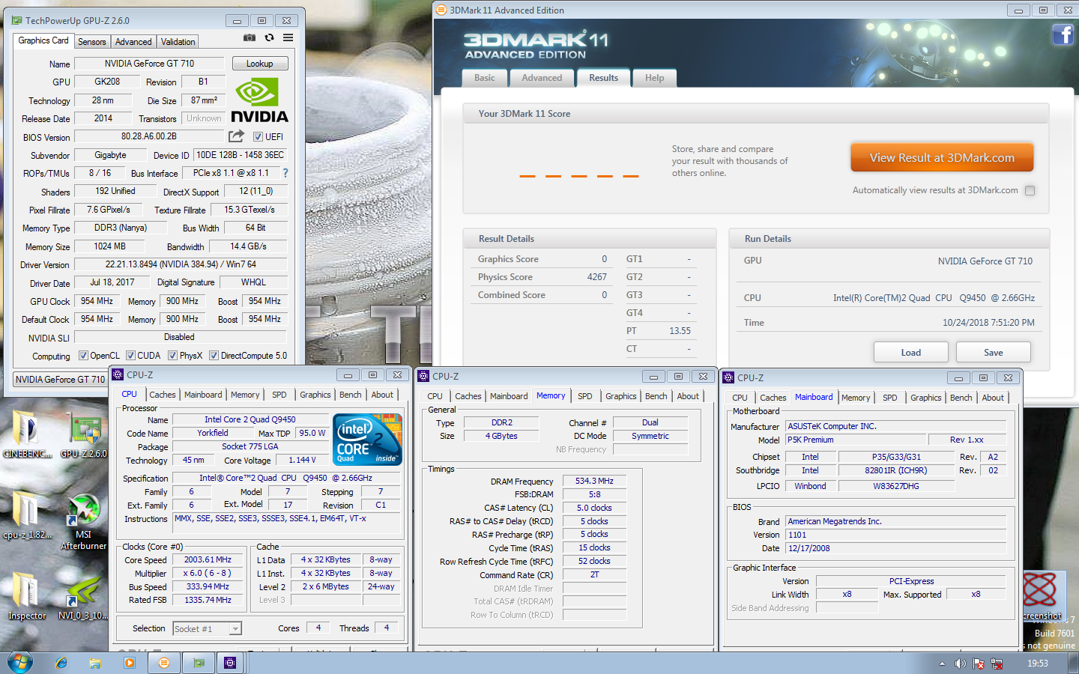Select SPD tab in the Mainboard CPU-Z window
Viewport: 1079px width, 674px height.
click(890, 398)
